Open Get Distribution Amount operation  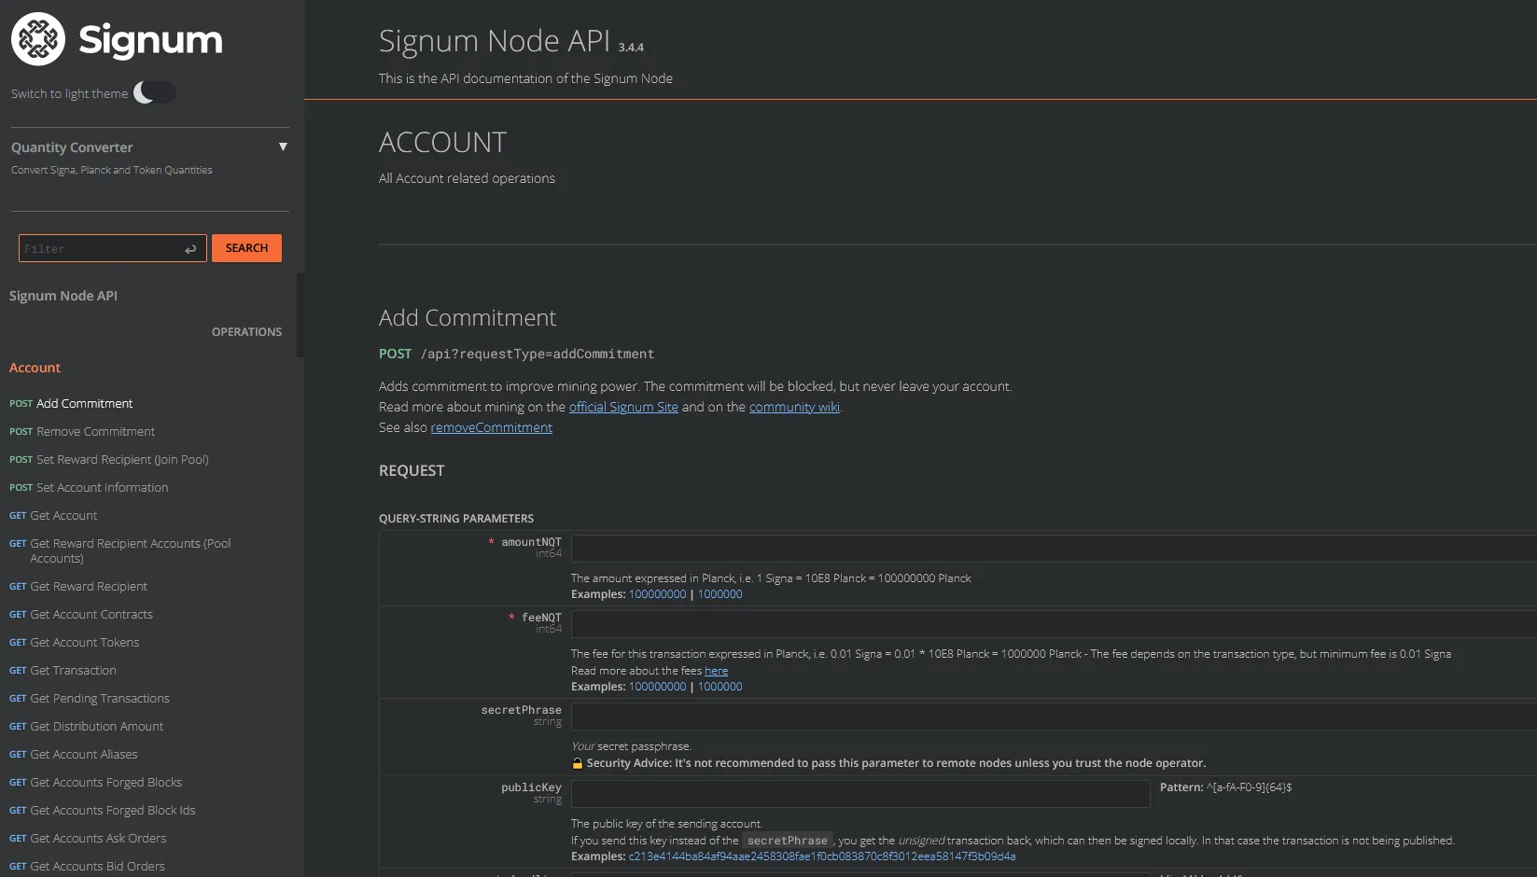point(87,726)
